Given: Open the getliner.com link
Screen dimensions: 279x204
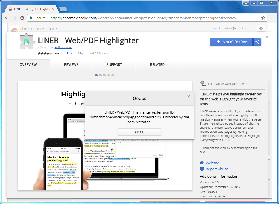Looking at the screenshot, I should [x=63, y=47].
